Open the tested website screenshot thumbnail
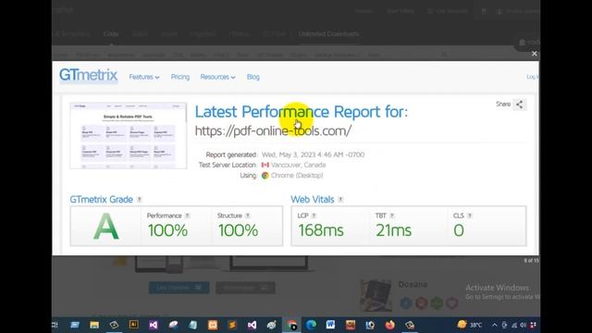592x333 pixels. 129,136
